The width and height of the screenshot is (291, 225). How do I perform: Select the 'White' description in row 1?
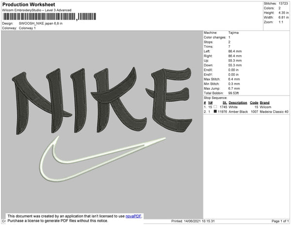[233, 107]
